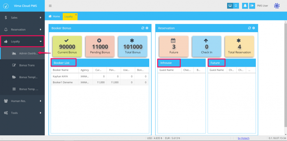Follow the by Hotech link
The width and height of the screenshot is (287, 141).
(244, 138)
